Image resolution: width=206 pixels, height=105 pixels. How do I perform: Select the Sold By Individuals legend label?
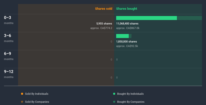(37, 94)
